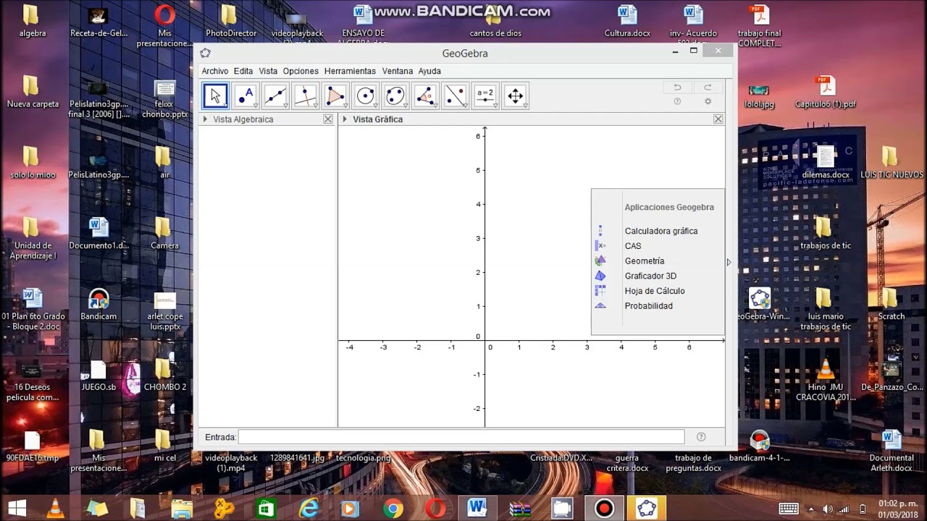The width and height of the screenshot is (927, 521).
Task: Open the Herramientas menu
Action: pos(350,71)
